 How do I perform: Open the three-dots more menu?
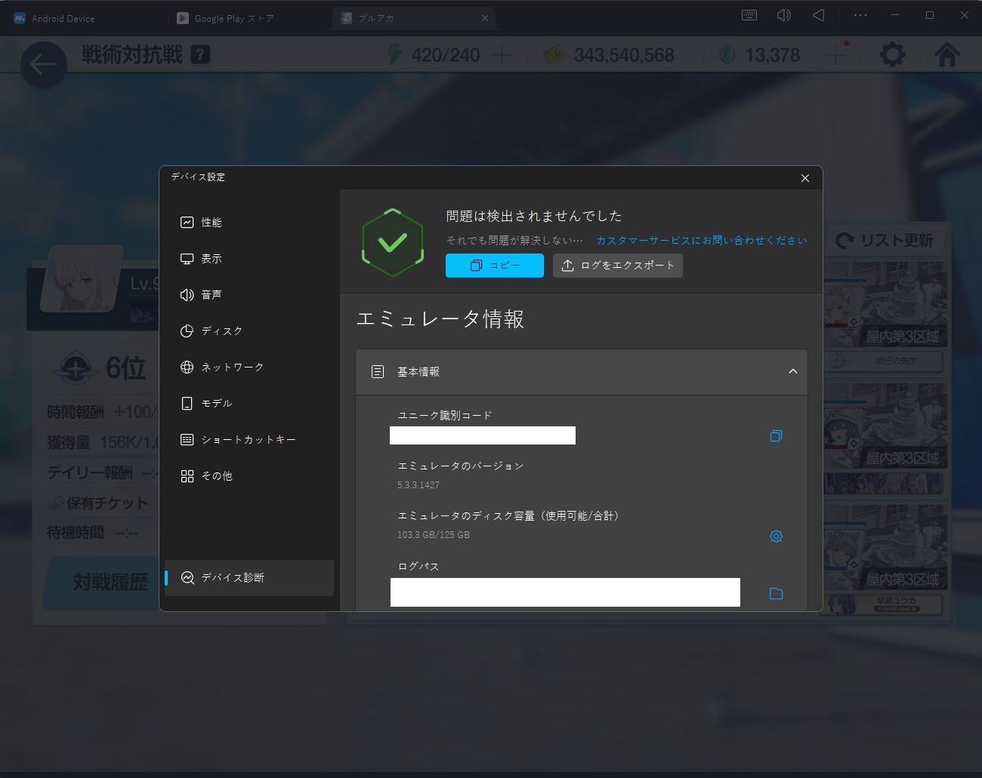click(860, 16)
